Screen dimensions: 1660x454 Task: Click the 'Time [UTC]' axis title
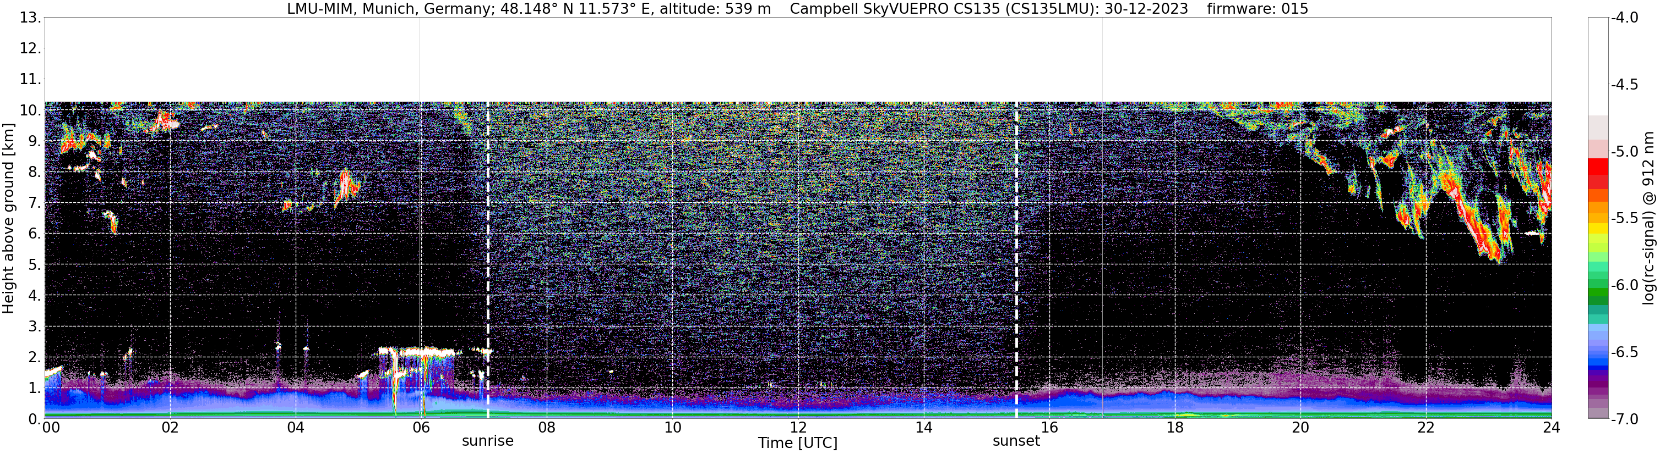798,443
